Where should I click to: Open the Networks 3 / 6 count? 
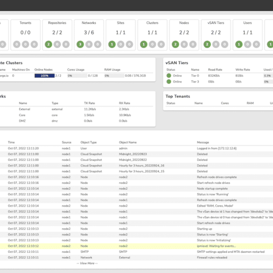[x=89, y=32]
